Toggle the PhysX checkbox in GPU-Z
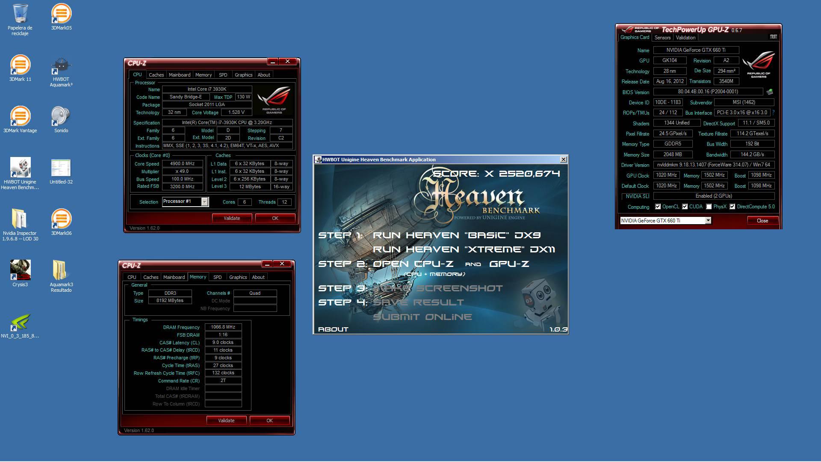This screenshot has height=462, width=821. [709, 207]
